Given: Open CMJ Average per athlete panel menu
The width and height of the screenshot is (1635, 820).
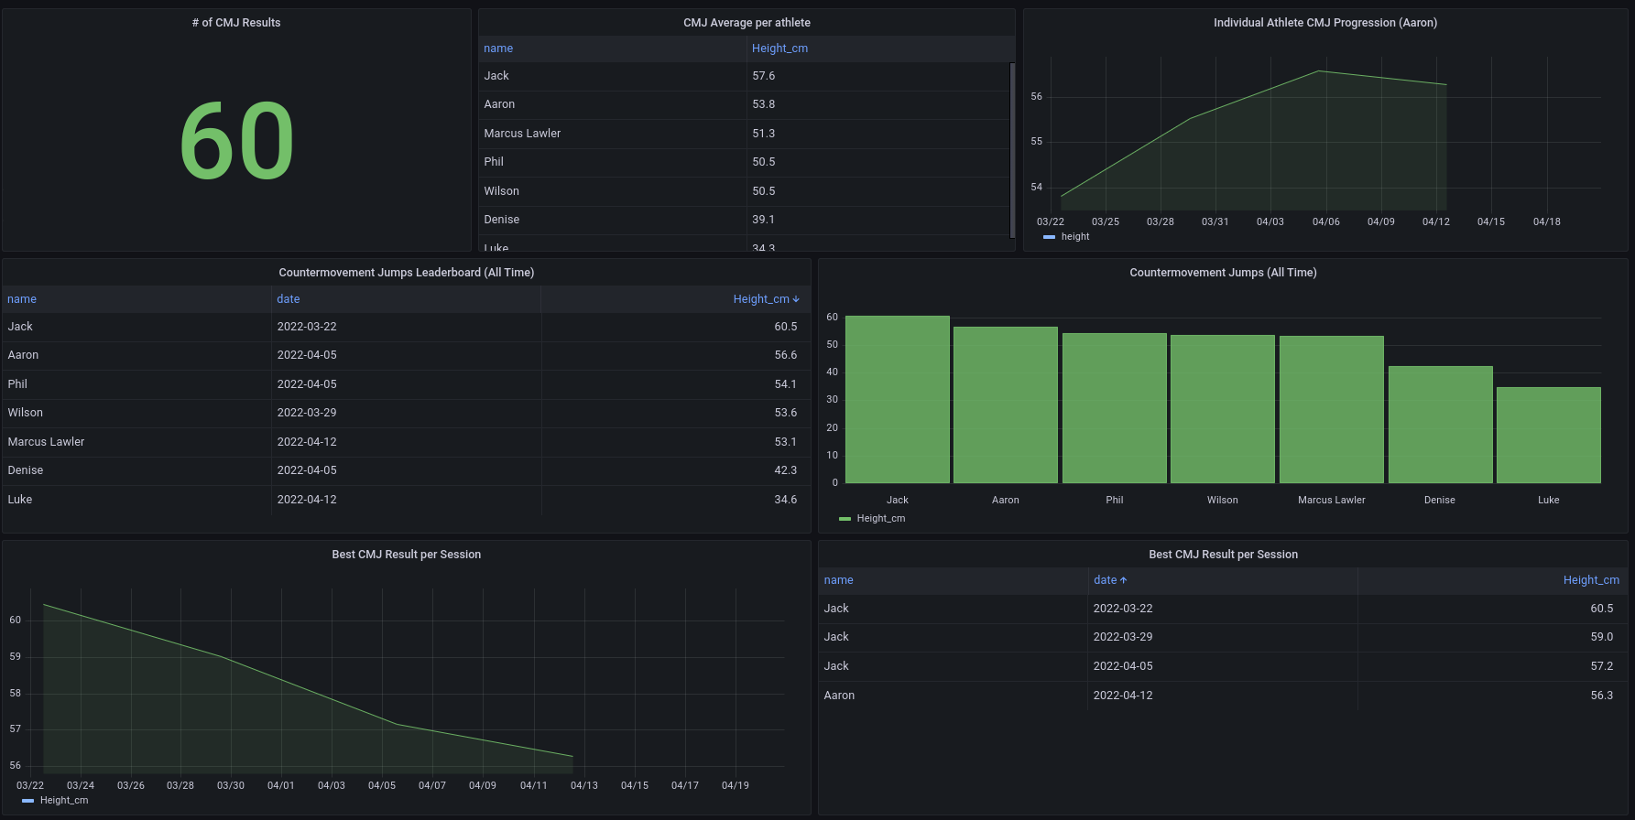Looking at the screenshot, I should [747, 23].
